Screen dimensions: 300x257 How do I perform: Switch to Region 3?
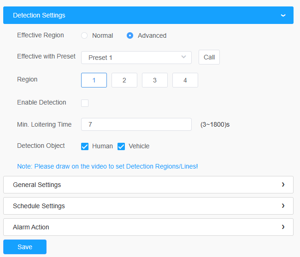(155, 80)
